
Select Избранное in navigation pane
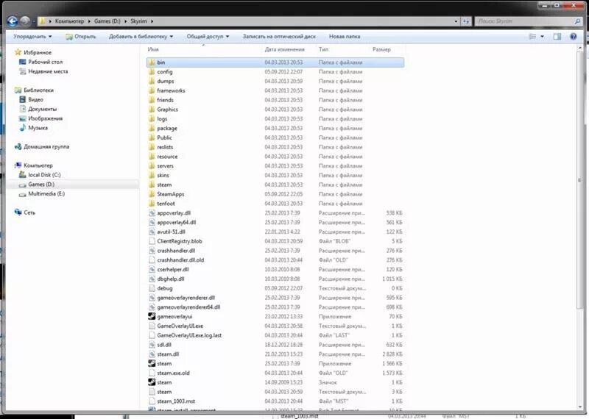coord(38,52)
